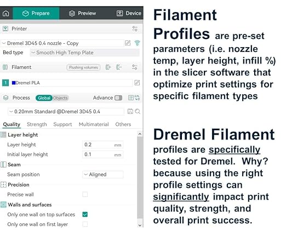Edit the Dremel PLA filament preset
Viewport: 286px width, 232px height.
point(137,83)
